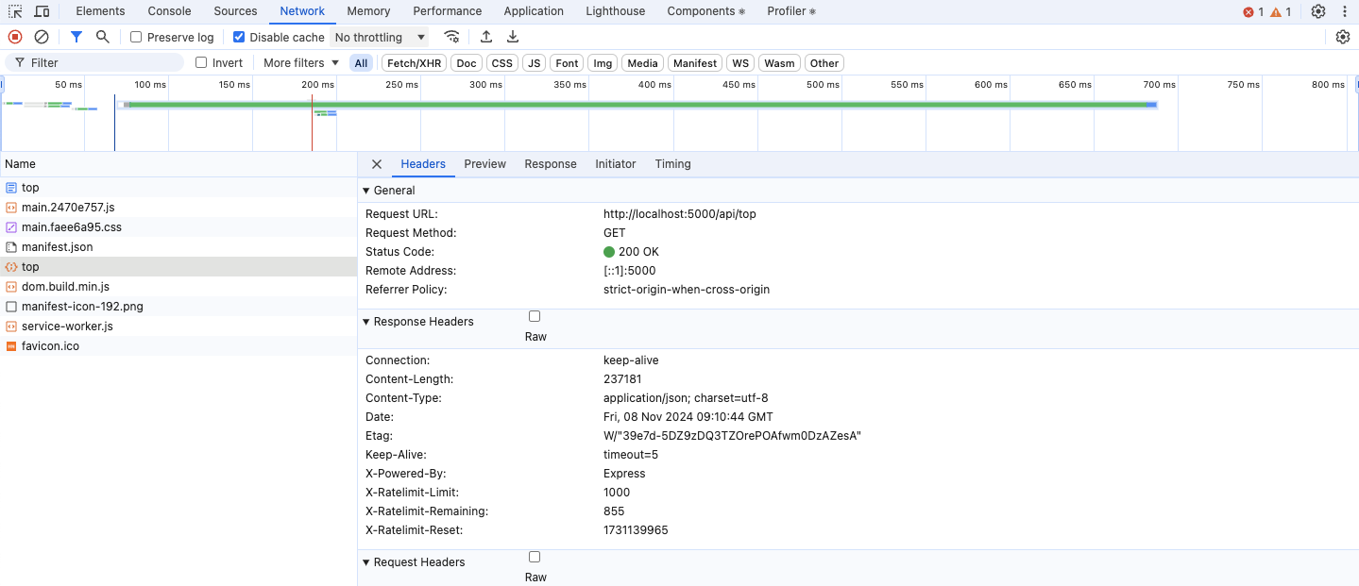Click the import HAR upload icon
Viewport: 1359px width, 586px height.
pos(486,37)
